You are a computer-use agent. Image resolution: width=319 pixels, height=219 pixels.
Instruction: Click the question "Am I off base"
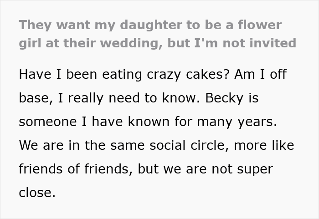point(259,75)
